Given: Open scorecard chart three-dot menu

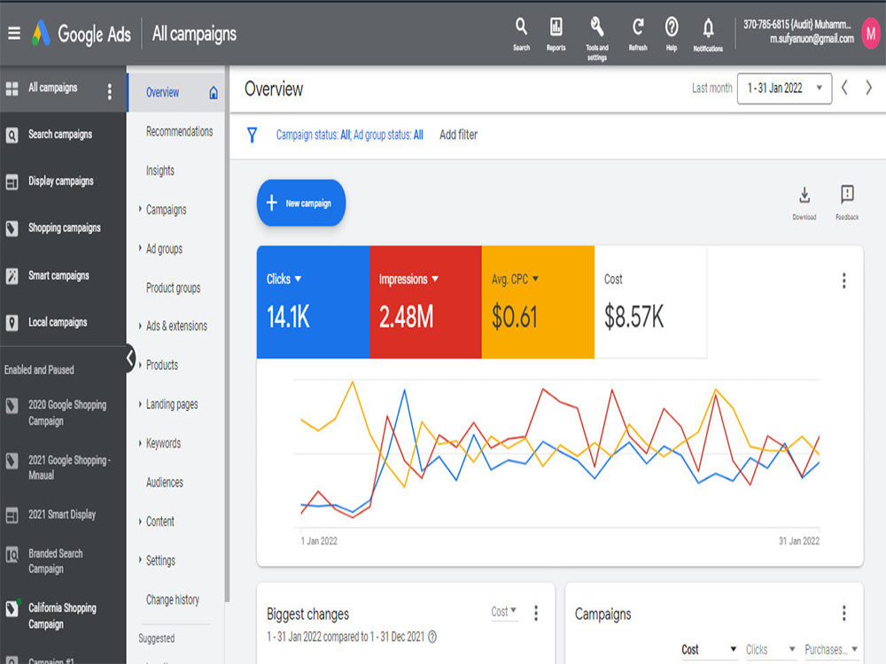Looking at the screenshot, I should coord(844,281).
